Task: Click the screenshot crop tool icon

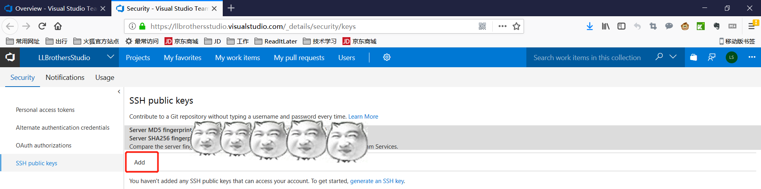Action: (x=653, y=26)
